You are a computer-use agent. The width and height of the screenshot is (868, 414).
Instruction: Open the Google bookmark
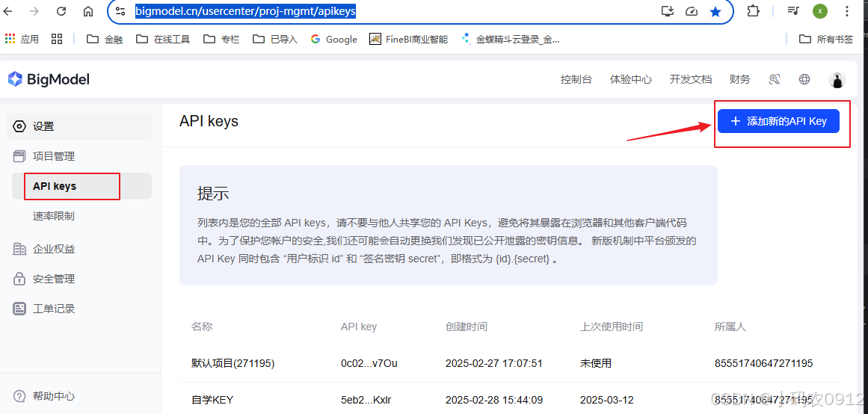tap(333, 40)
